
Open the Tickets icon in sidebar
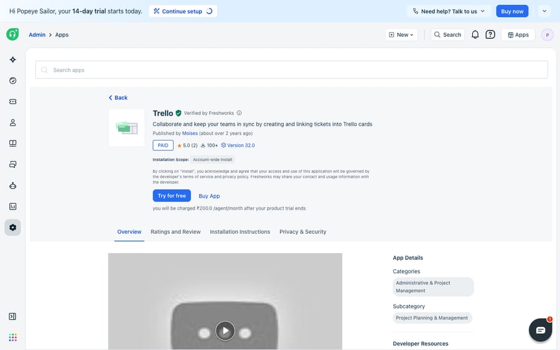click(13, 102)
